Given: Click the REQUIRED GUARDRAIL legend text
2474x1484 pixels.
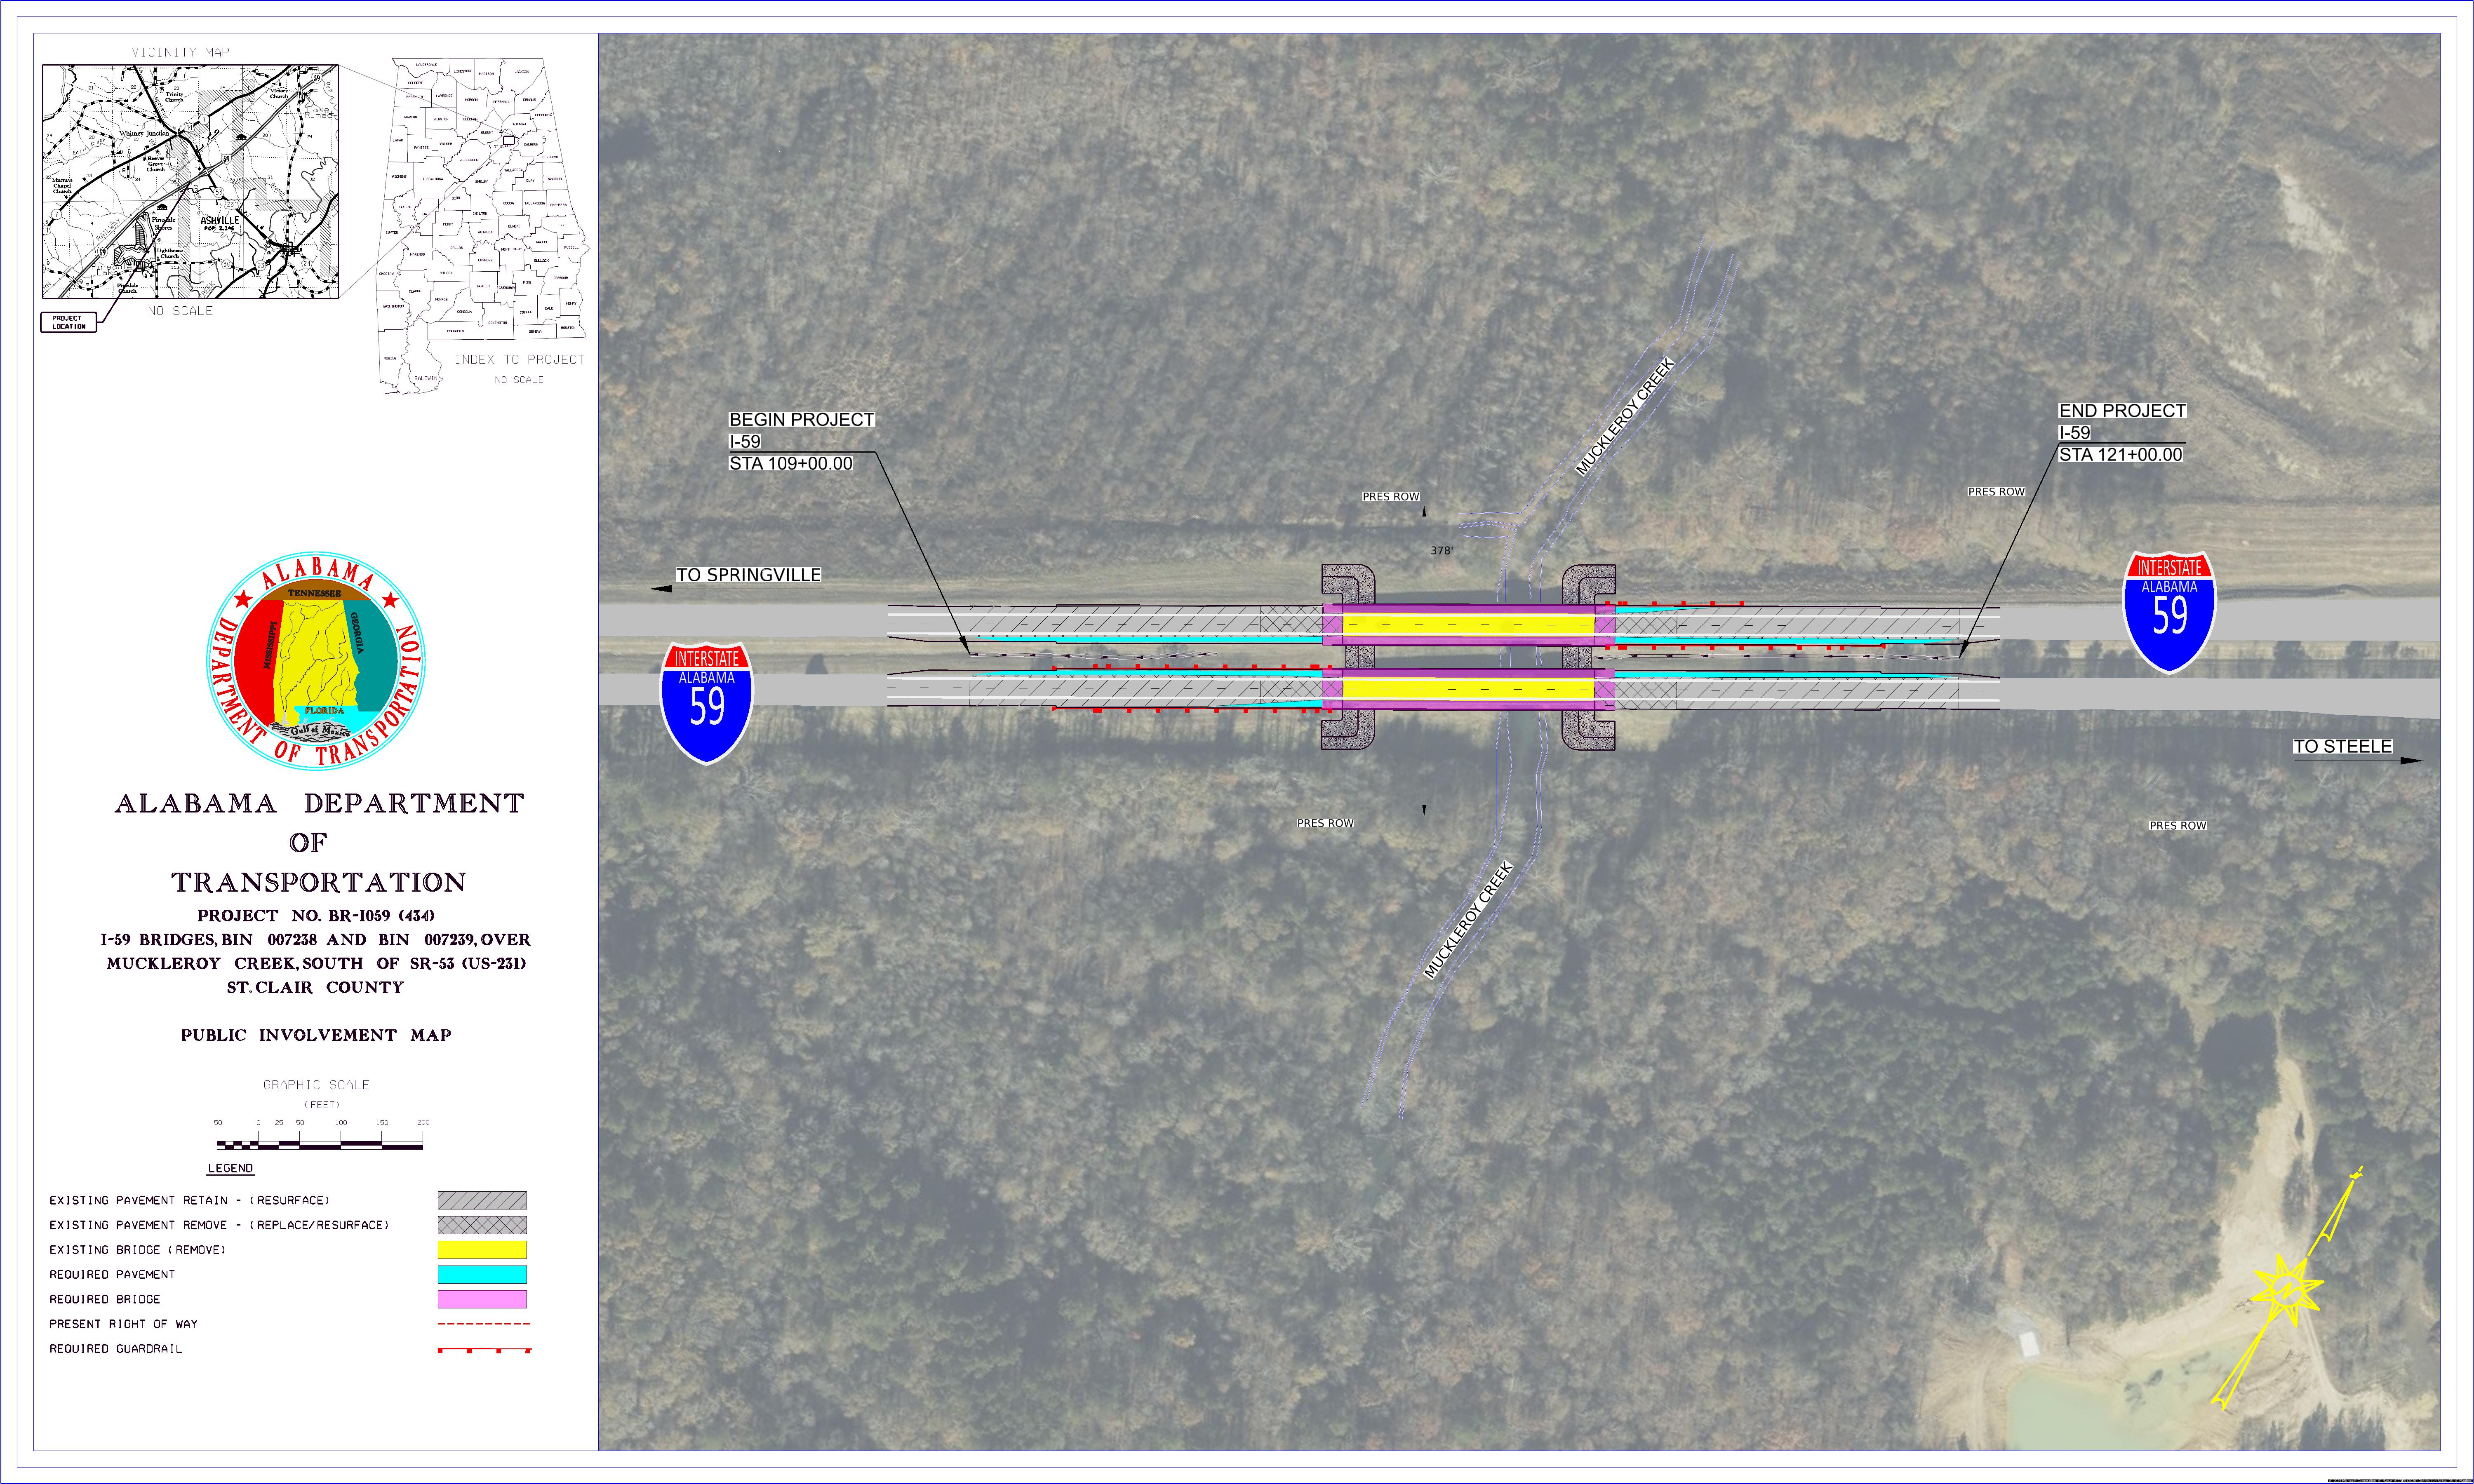Looking at the screenshot, I should [116, 1349].
